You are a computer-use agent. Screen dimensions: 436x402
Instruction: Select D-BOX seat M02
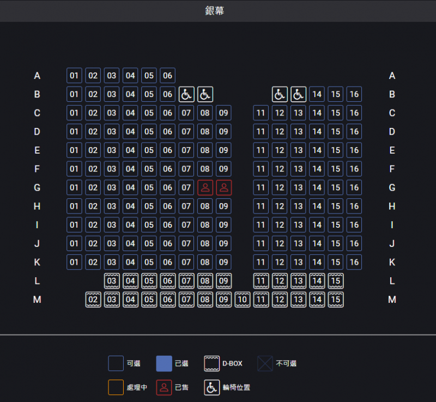tap(93, 299)
